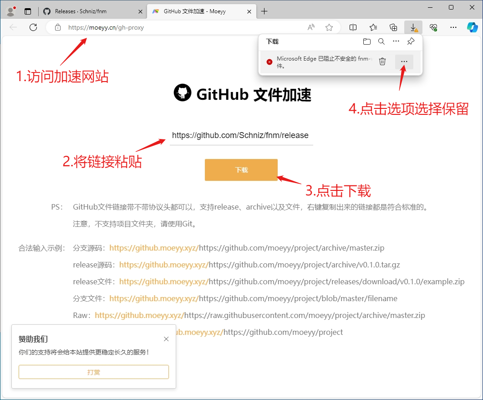Open the Copilot sidebar icon

472,27
